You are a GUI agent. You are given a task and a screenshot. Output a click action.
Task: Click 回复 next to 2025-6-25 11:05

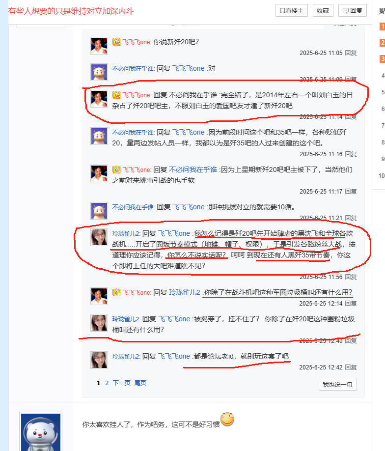coord(351,53)
